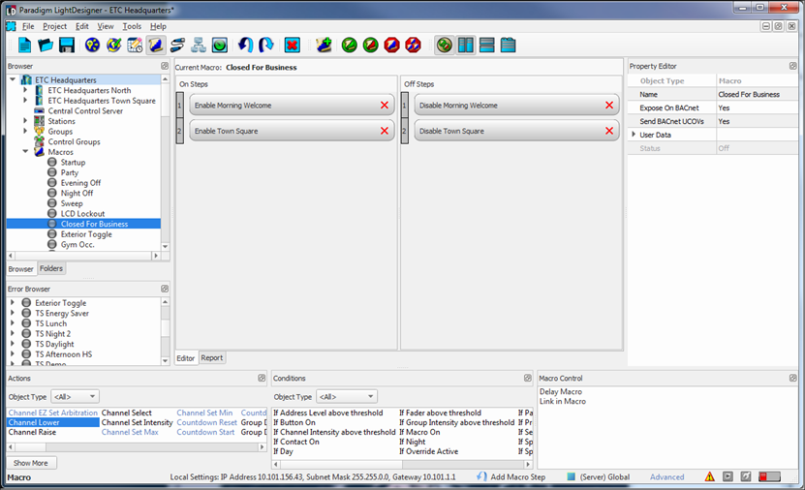Click the yellow-dotted blue globe toolbar icon
Screen dimensions: 805x490
pos(92,46)
